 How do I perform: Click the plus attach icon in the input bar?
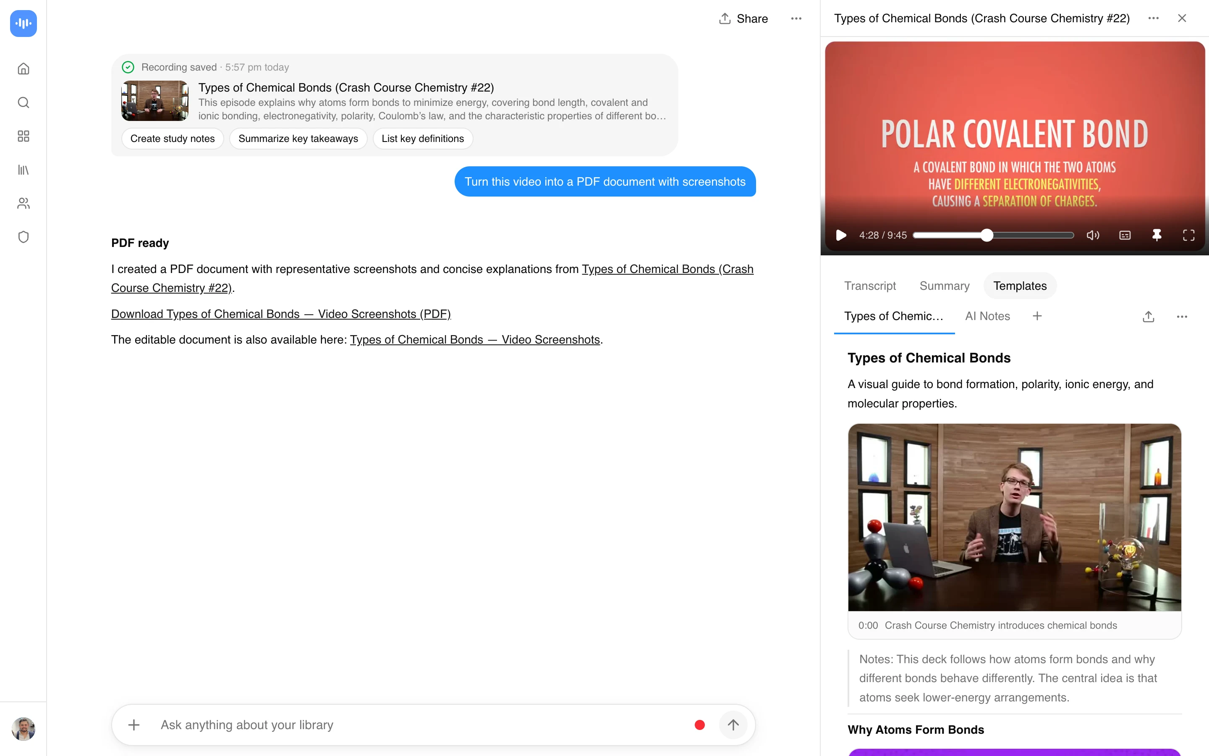pos(133,724)
